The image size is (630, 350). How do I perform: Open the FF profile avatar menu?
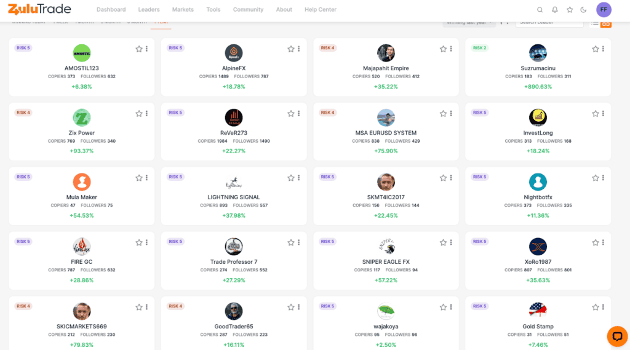(x=604, y=10)
